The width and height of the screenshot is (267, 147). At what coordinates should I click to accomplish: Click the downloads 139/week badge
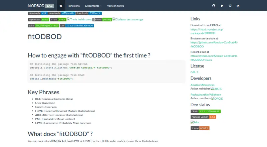[89, 13]
